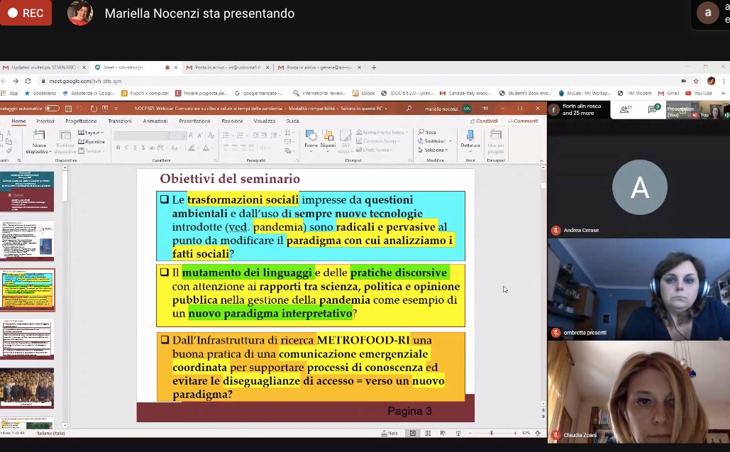Image resolution: width=730 pixels, height=452 pixels.
Task: Open the Disponi arrange menu
Action: click(x=328, y=140)
